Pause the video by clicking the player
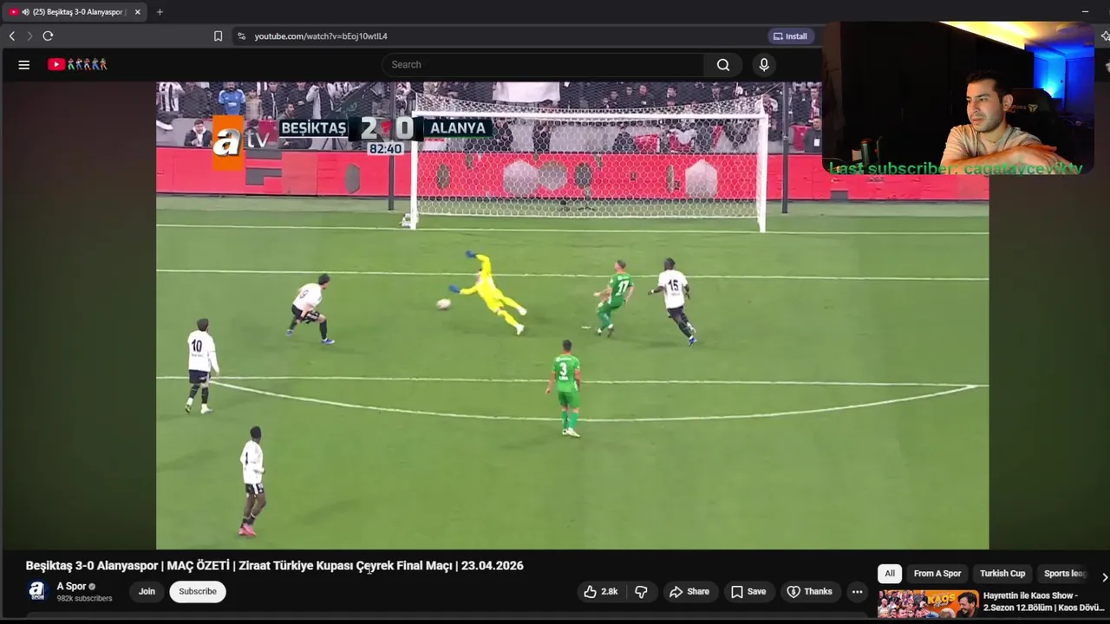1110x624 pixels. pyautogui.click(x=572, y=315)
